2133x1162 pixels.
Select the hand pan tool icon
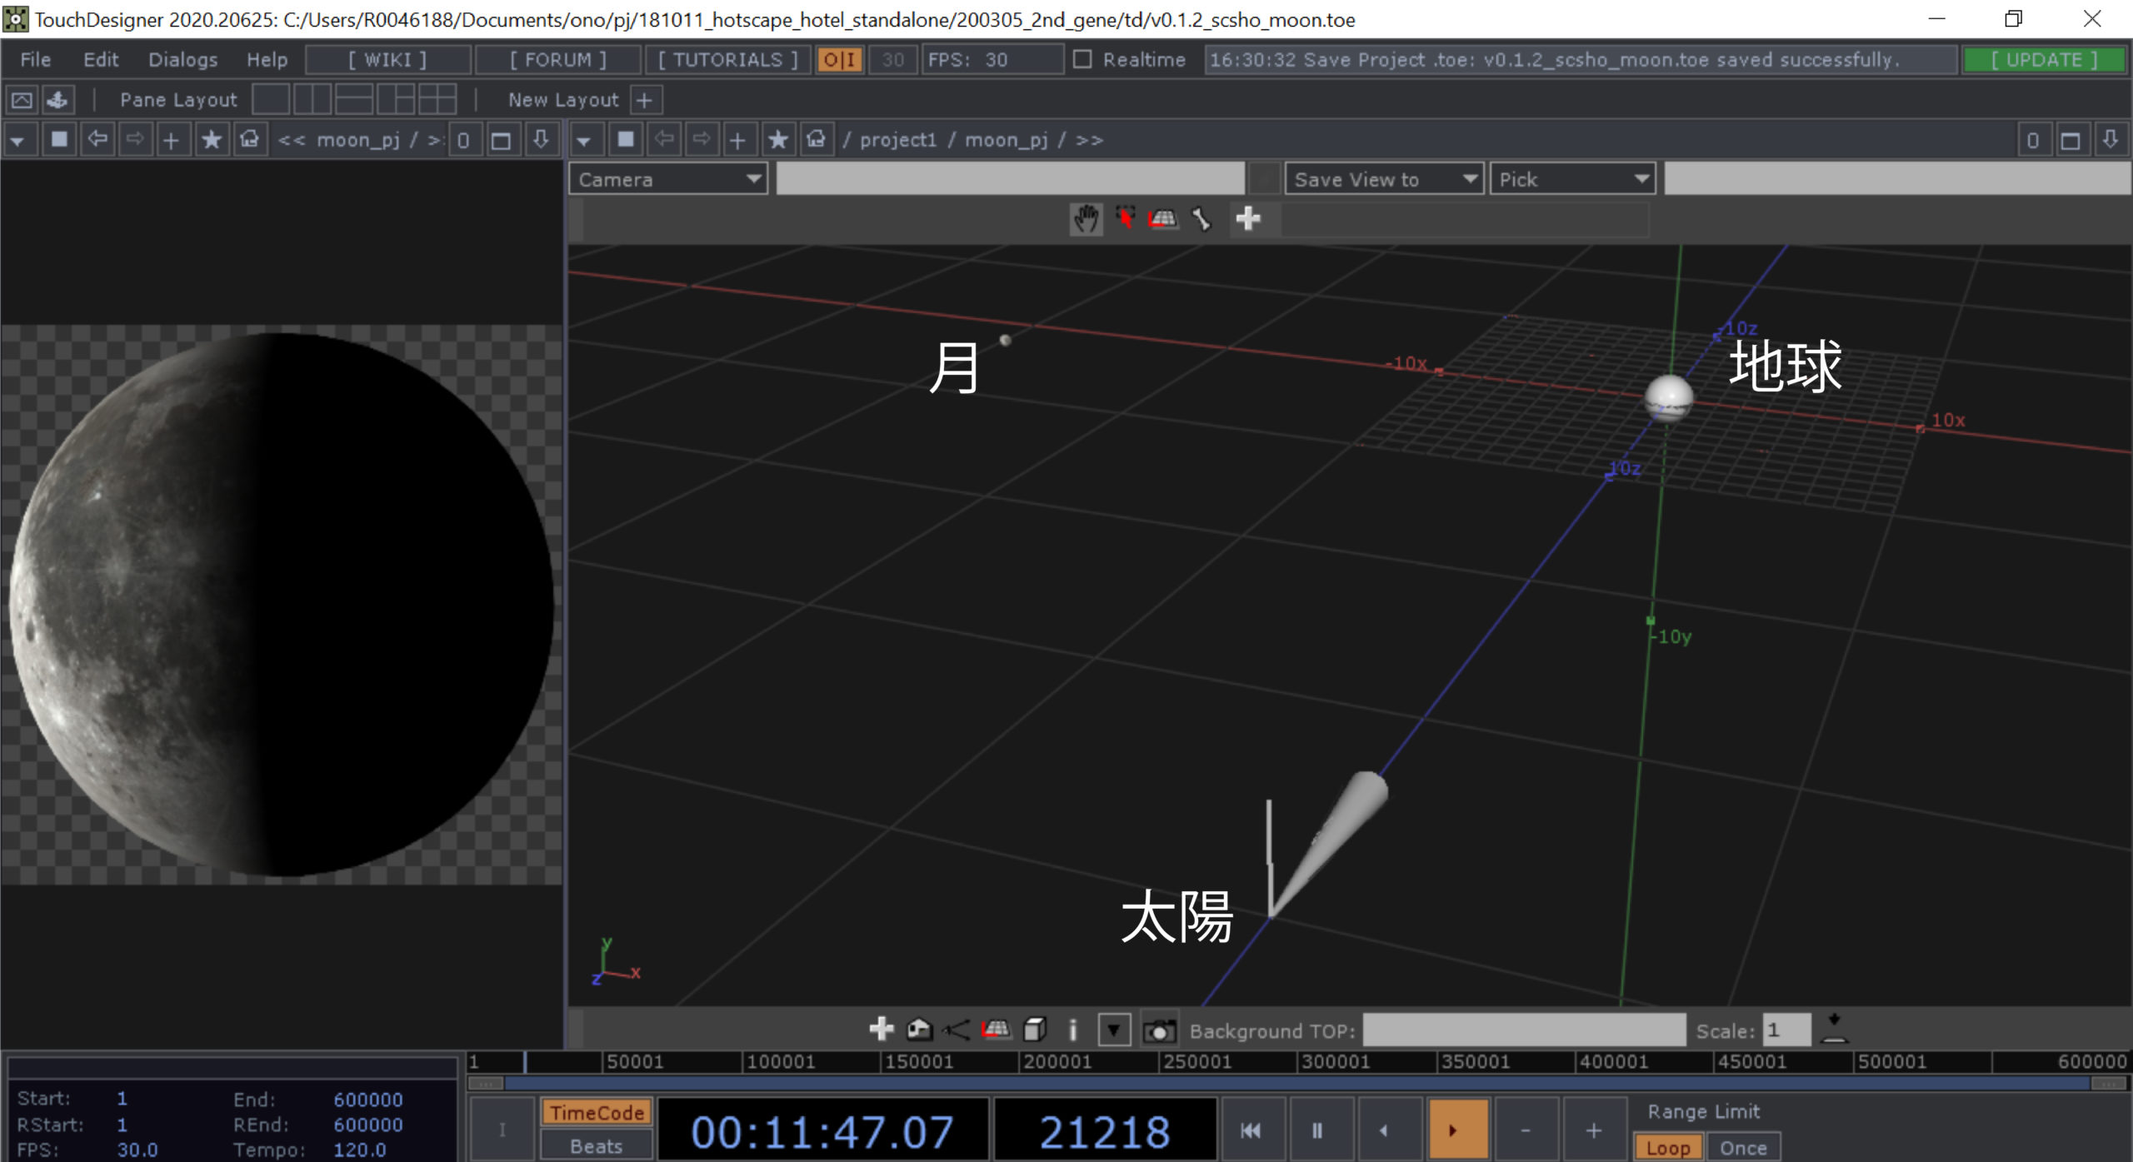(1086, 219)
